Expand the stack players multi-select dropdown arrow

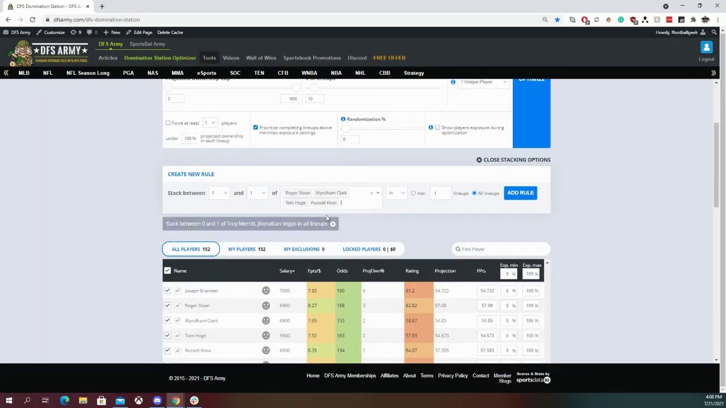pyautogui.click(x=378, y=193)
